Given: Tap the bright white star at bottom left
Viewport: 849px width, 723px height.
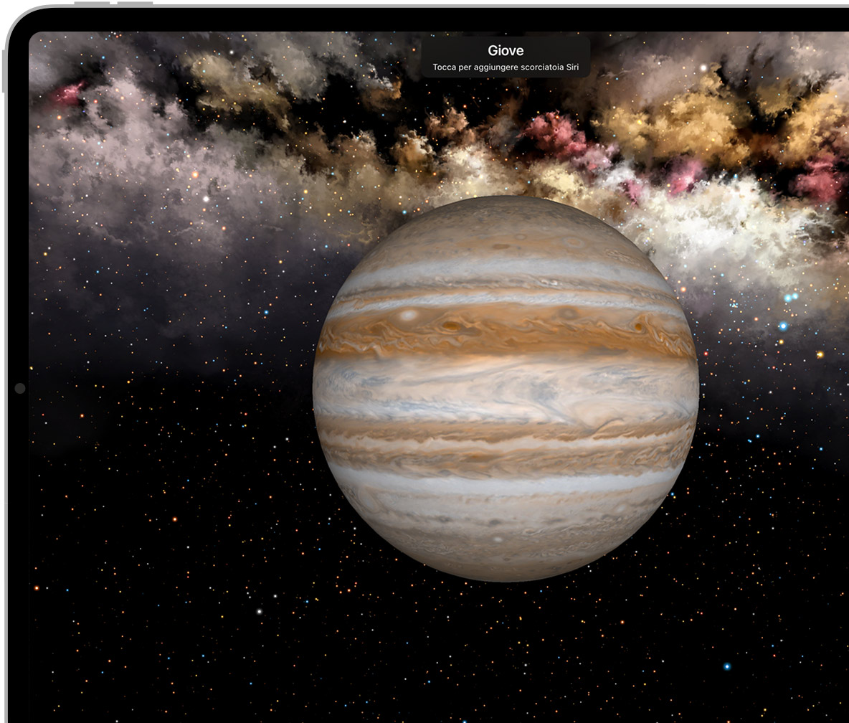Looking at the screenshot, I should (260, 612).
